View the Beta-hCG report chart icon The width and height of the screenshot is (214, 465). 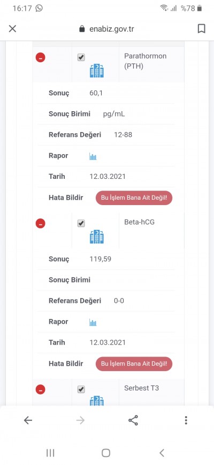[93, 323]
